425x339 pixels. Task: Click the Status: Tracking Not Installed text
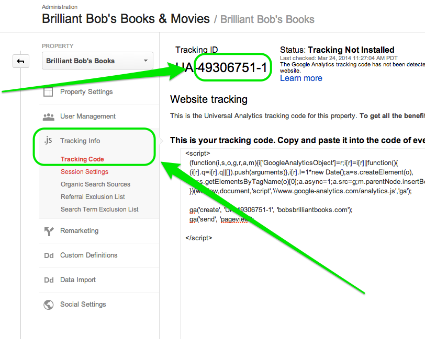click(337, 50)
